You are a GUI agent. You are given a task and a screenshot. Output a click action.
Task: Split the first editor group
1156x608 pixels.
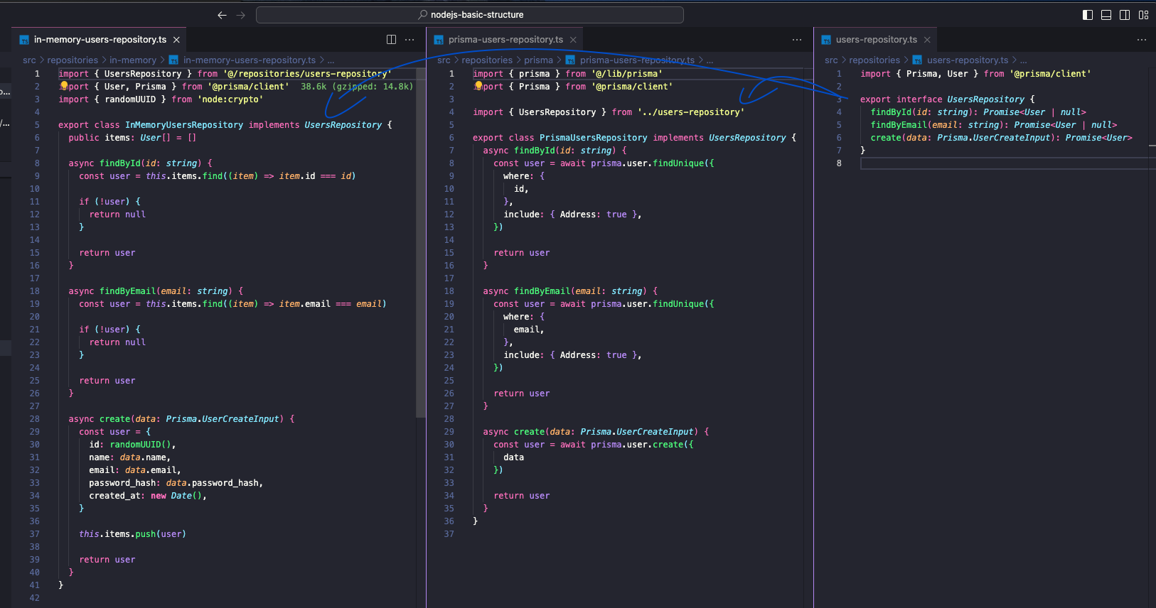[391, 40]
